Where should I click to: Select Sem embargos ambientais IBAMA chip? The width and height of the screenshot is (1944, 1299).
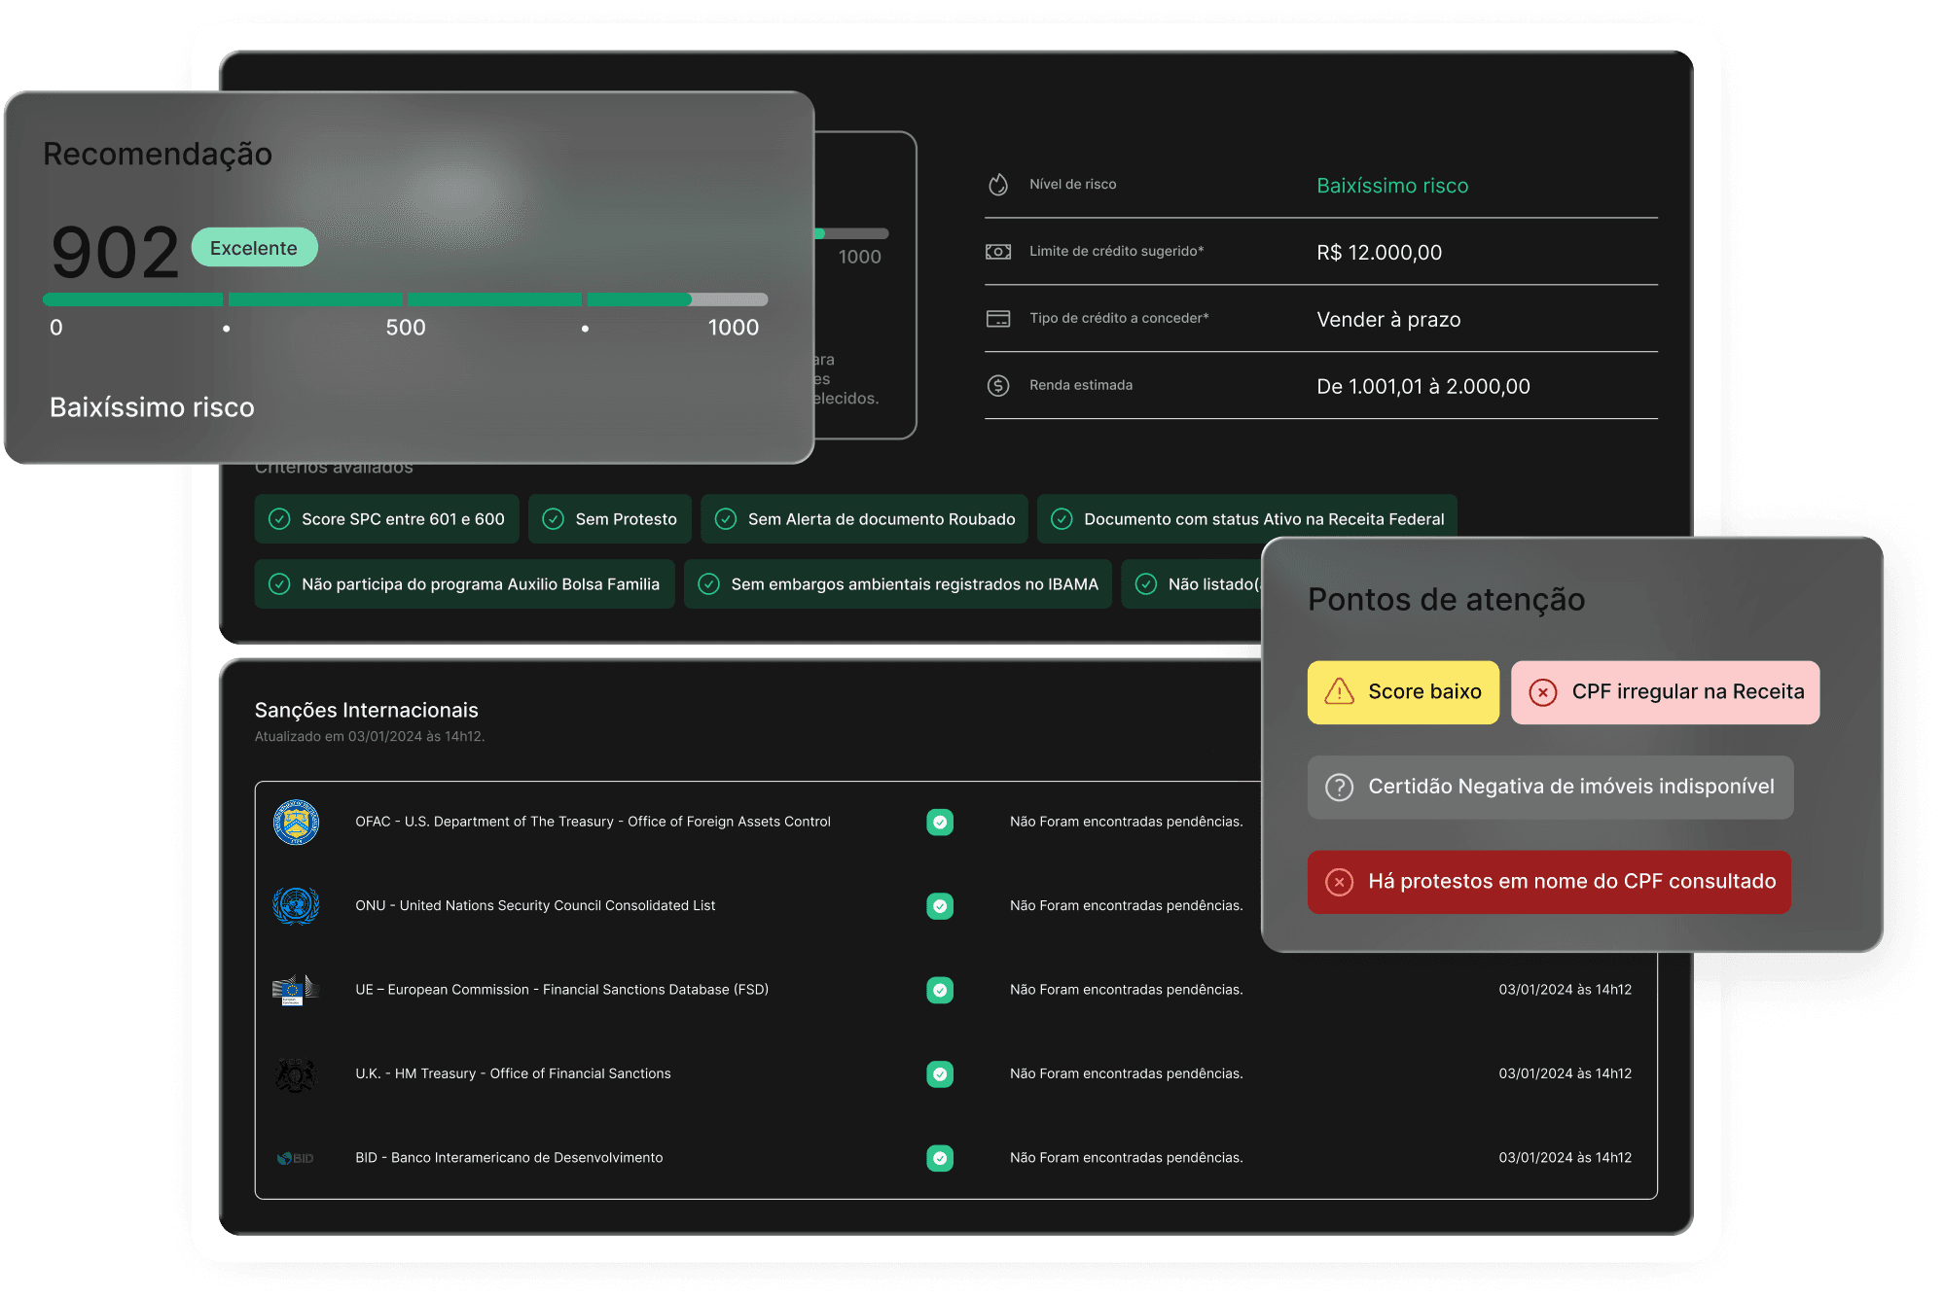pos(897,584)
